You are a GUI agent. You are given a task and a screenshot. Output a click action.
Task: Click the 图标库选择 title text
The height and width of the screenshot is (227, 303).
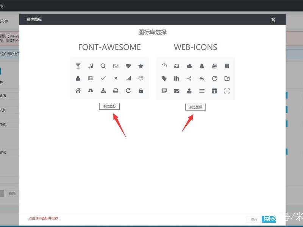(153, 32)
